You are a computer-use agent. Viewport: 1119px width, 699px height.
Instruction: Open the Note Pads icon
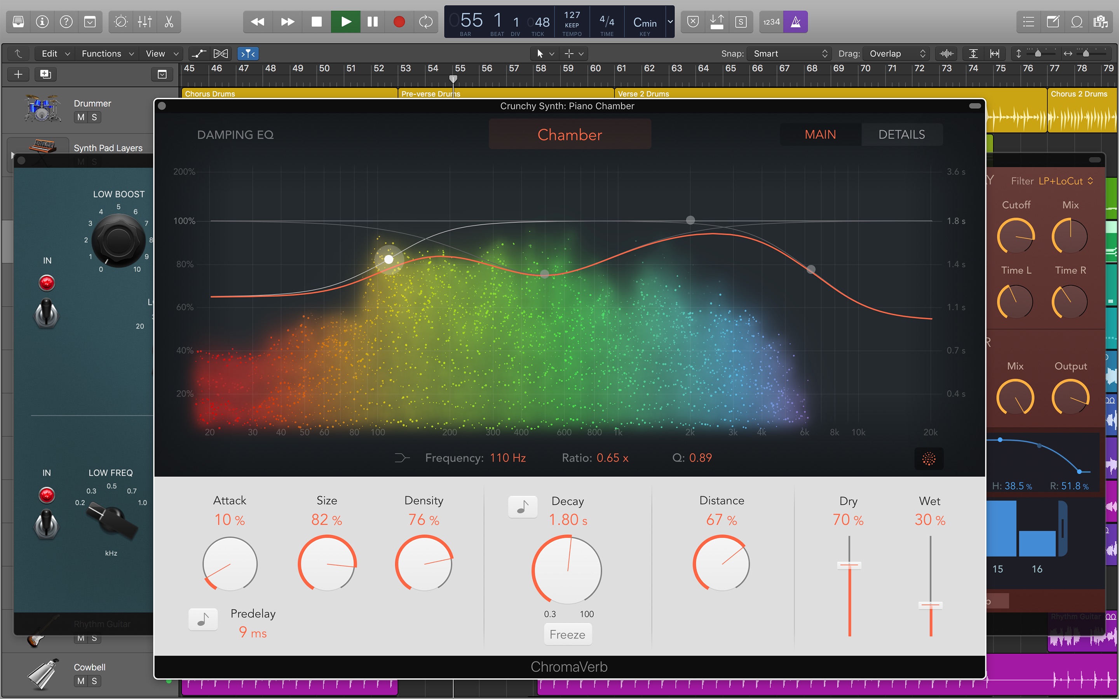coord(1053,22)
